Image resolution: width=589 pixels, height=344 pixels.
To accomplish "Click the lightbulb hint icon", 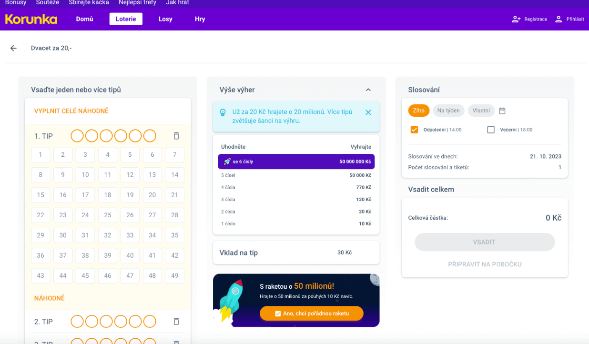I will click(x=223, y=112).
